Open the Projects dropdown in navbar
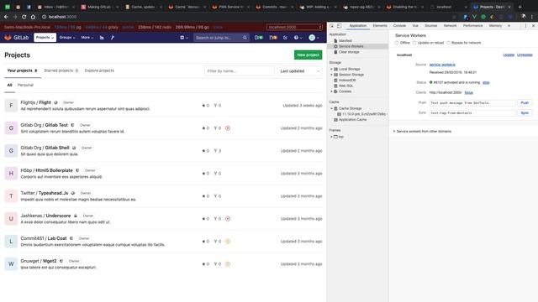Image resolution: width=538 pixels, height=302 pixels. (45, 38)
